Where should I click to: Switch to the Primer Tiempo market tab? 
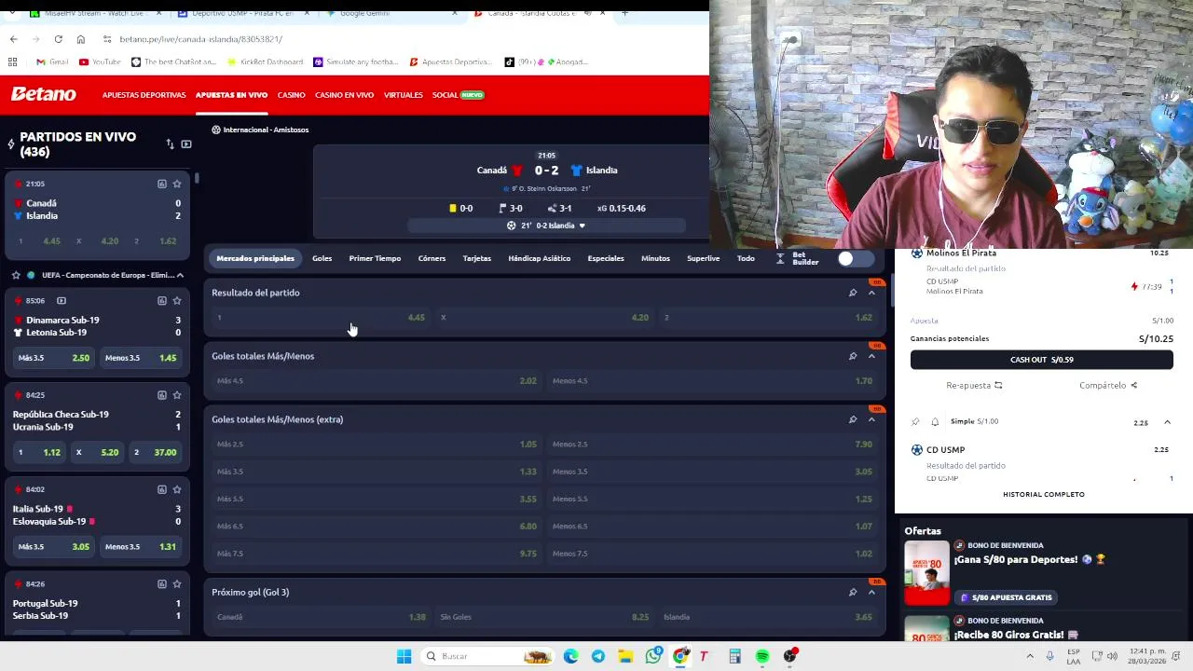[x=375, y=258]
